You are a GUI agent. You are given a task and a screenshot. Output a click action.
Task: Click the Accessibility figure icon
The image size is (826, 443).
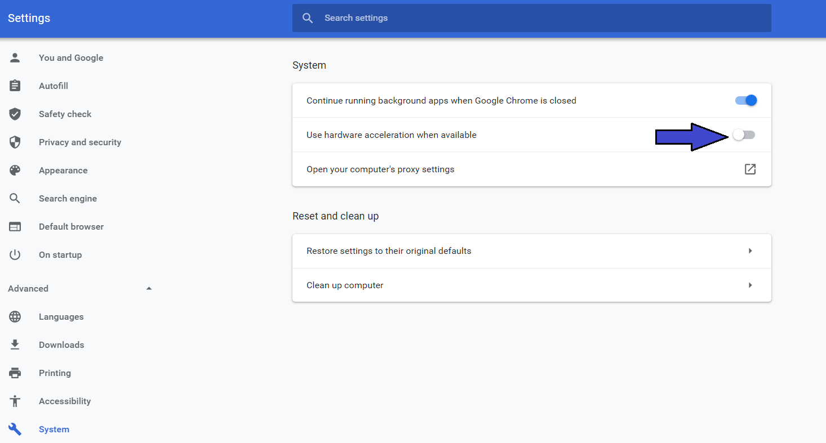click(15, 401)
